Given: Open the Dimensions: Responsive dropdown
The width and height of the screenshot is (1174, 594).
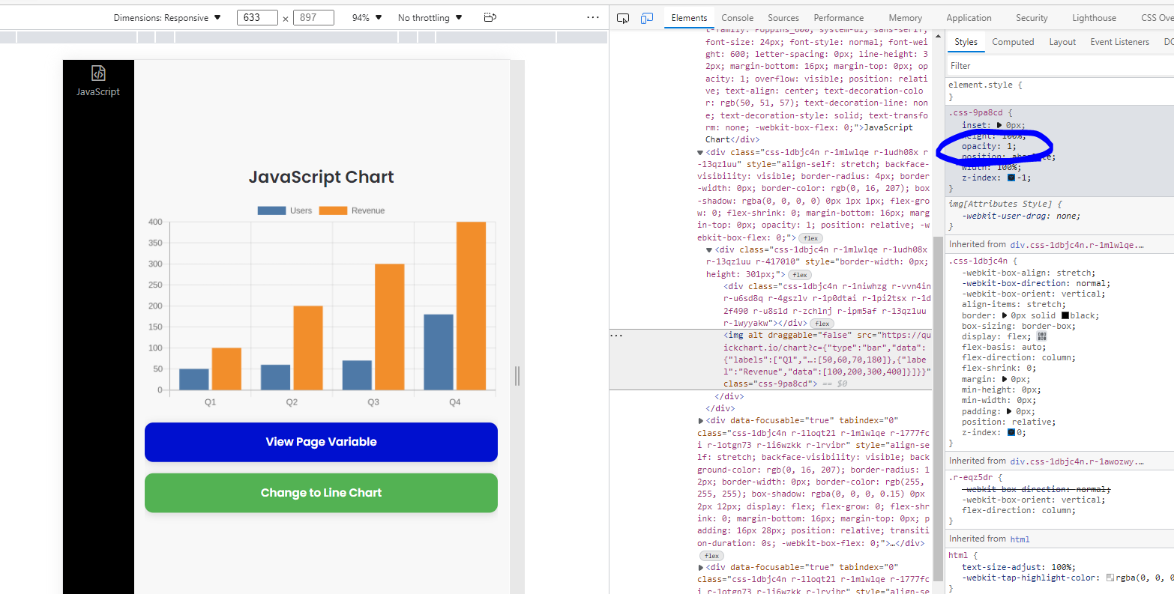Looking at the screenshot, I should pyautogui.click(x=167, y=17).
